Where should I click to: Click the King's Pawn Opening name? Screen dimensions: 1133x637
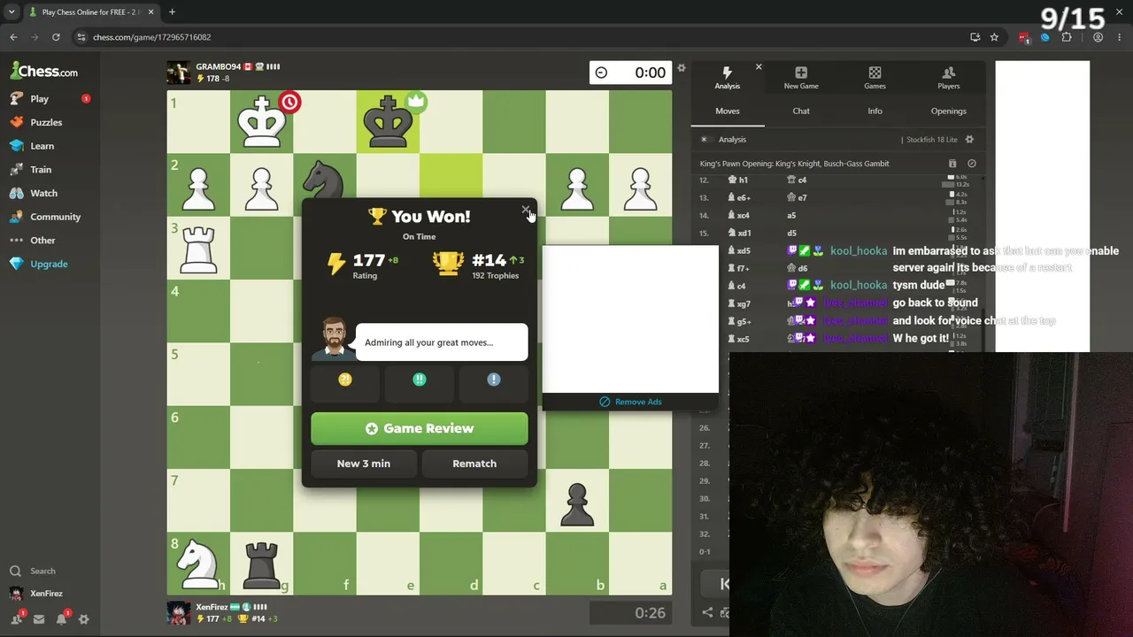[x=794, y=164]
